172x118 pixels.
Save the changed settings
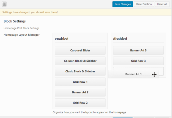(x=122, y=4)
